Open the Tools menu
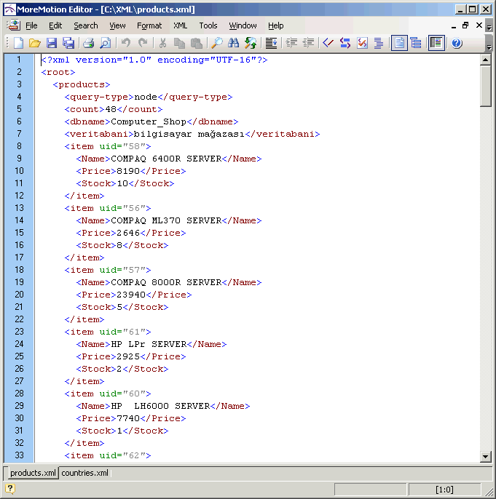Viewport: 496px width, 499px height. [208, 25]
